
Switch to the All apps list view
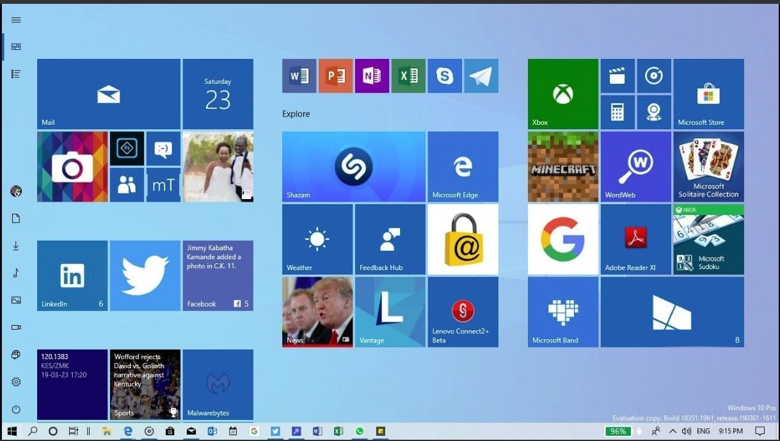coord(16,74)
